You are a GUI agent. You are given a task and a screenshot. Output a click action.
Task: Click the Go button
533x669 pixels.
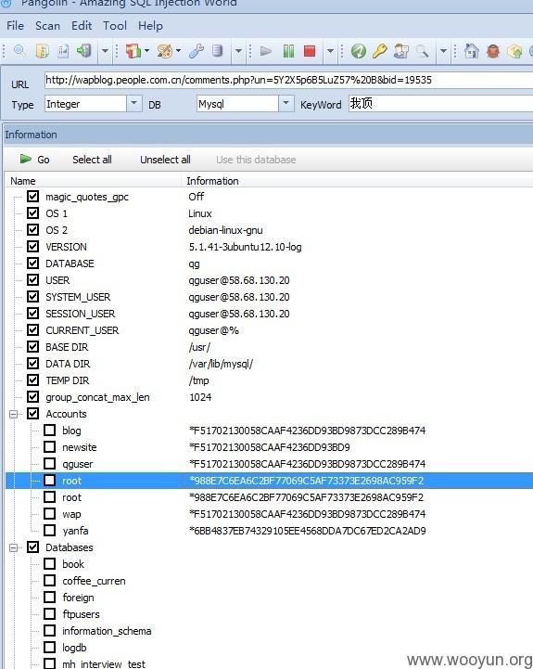coord(34,160)
